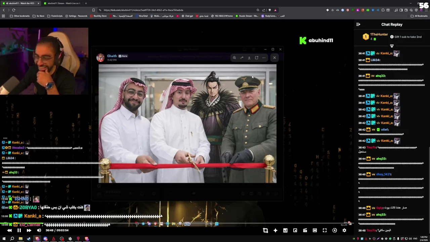Open File Explorer from the taskbar
The width and height of the screenshot is (430, 242).
(x=20, y=239)
